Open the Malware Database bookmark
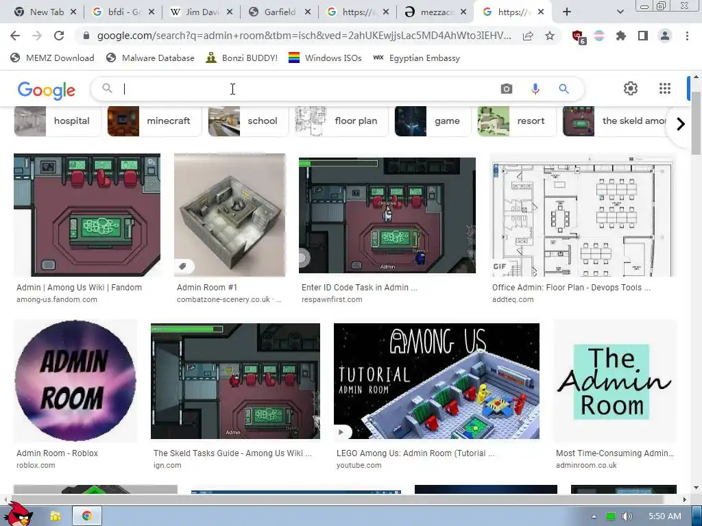702x526 pixels. (150, 58)
